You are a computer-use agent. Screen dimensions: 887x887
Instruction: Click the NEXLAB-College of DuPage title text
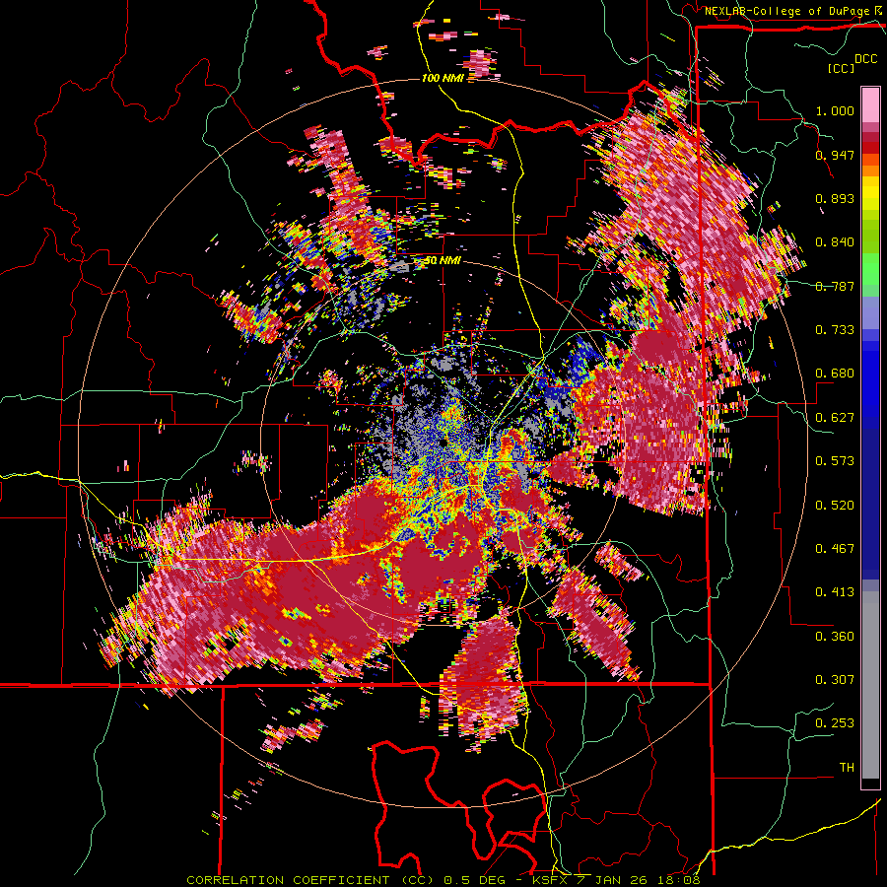pyautogui.click(x=787, y=11)
